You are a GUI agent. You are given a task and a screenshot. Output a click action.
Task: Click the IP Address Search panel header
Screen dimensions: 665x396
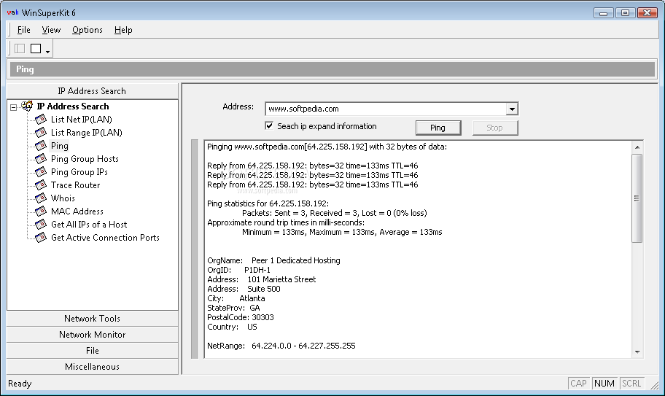[x=93, y=91]
